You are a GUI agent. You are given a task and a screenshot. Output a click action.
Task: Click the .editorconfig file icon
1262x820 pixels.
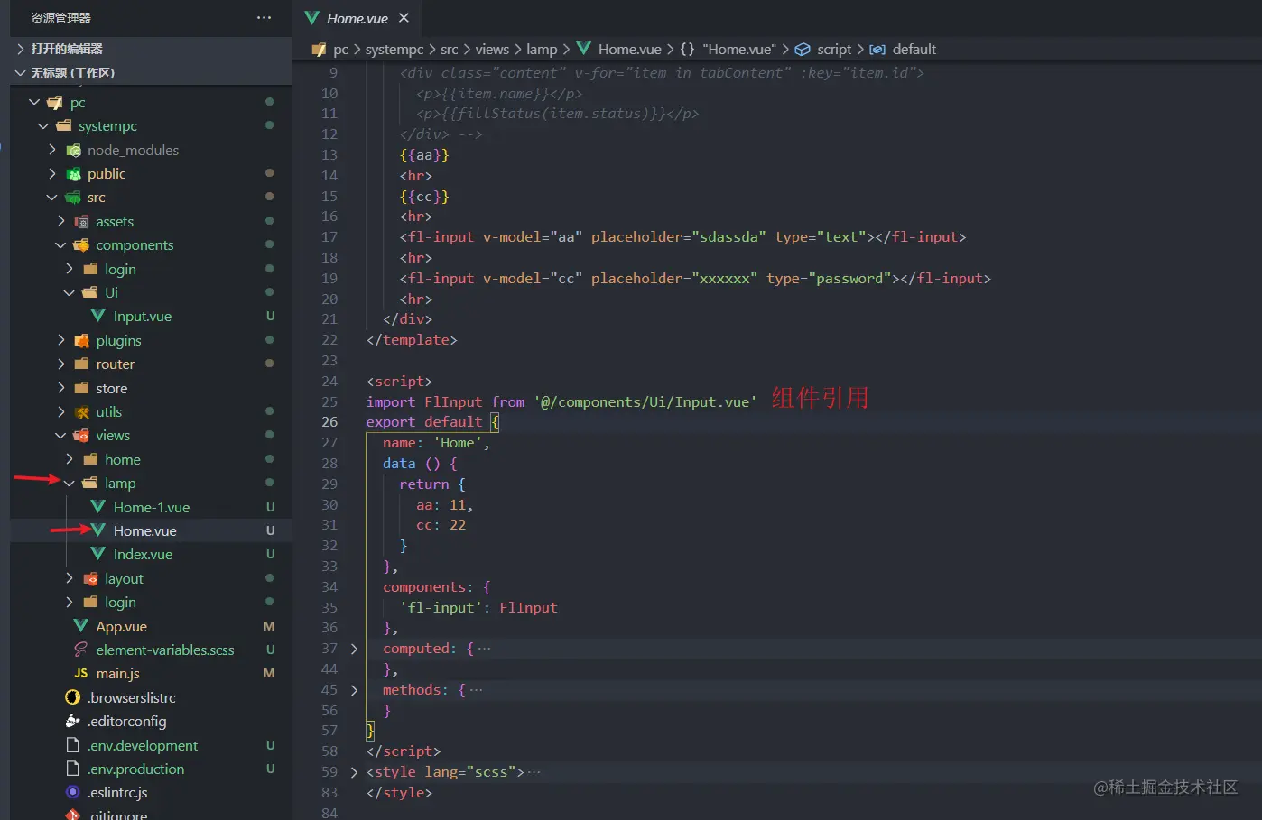pos(73,721)
